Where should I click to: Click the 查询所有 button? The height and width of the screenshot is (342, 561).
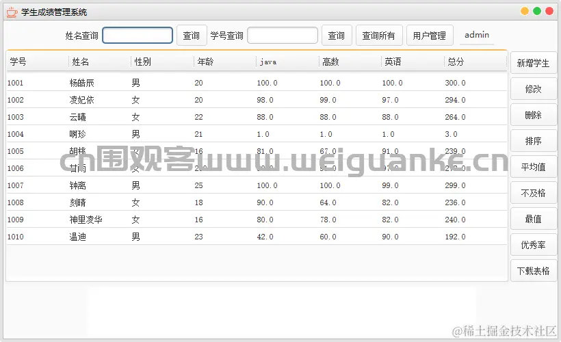click(x=379, y=36)
